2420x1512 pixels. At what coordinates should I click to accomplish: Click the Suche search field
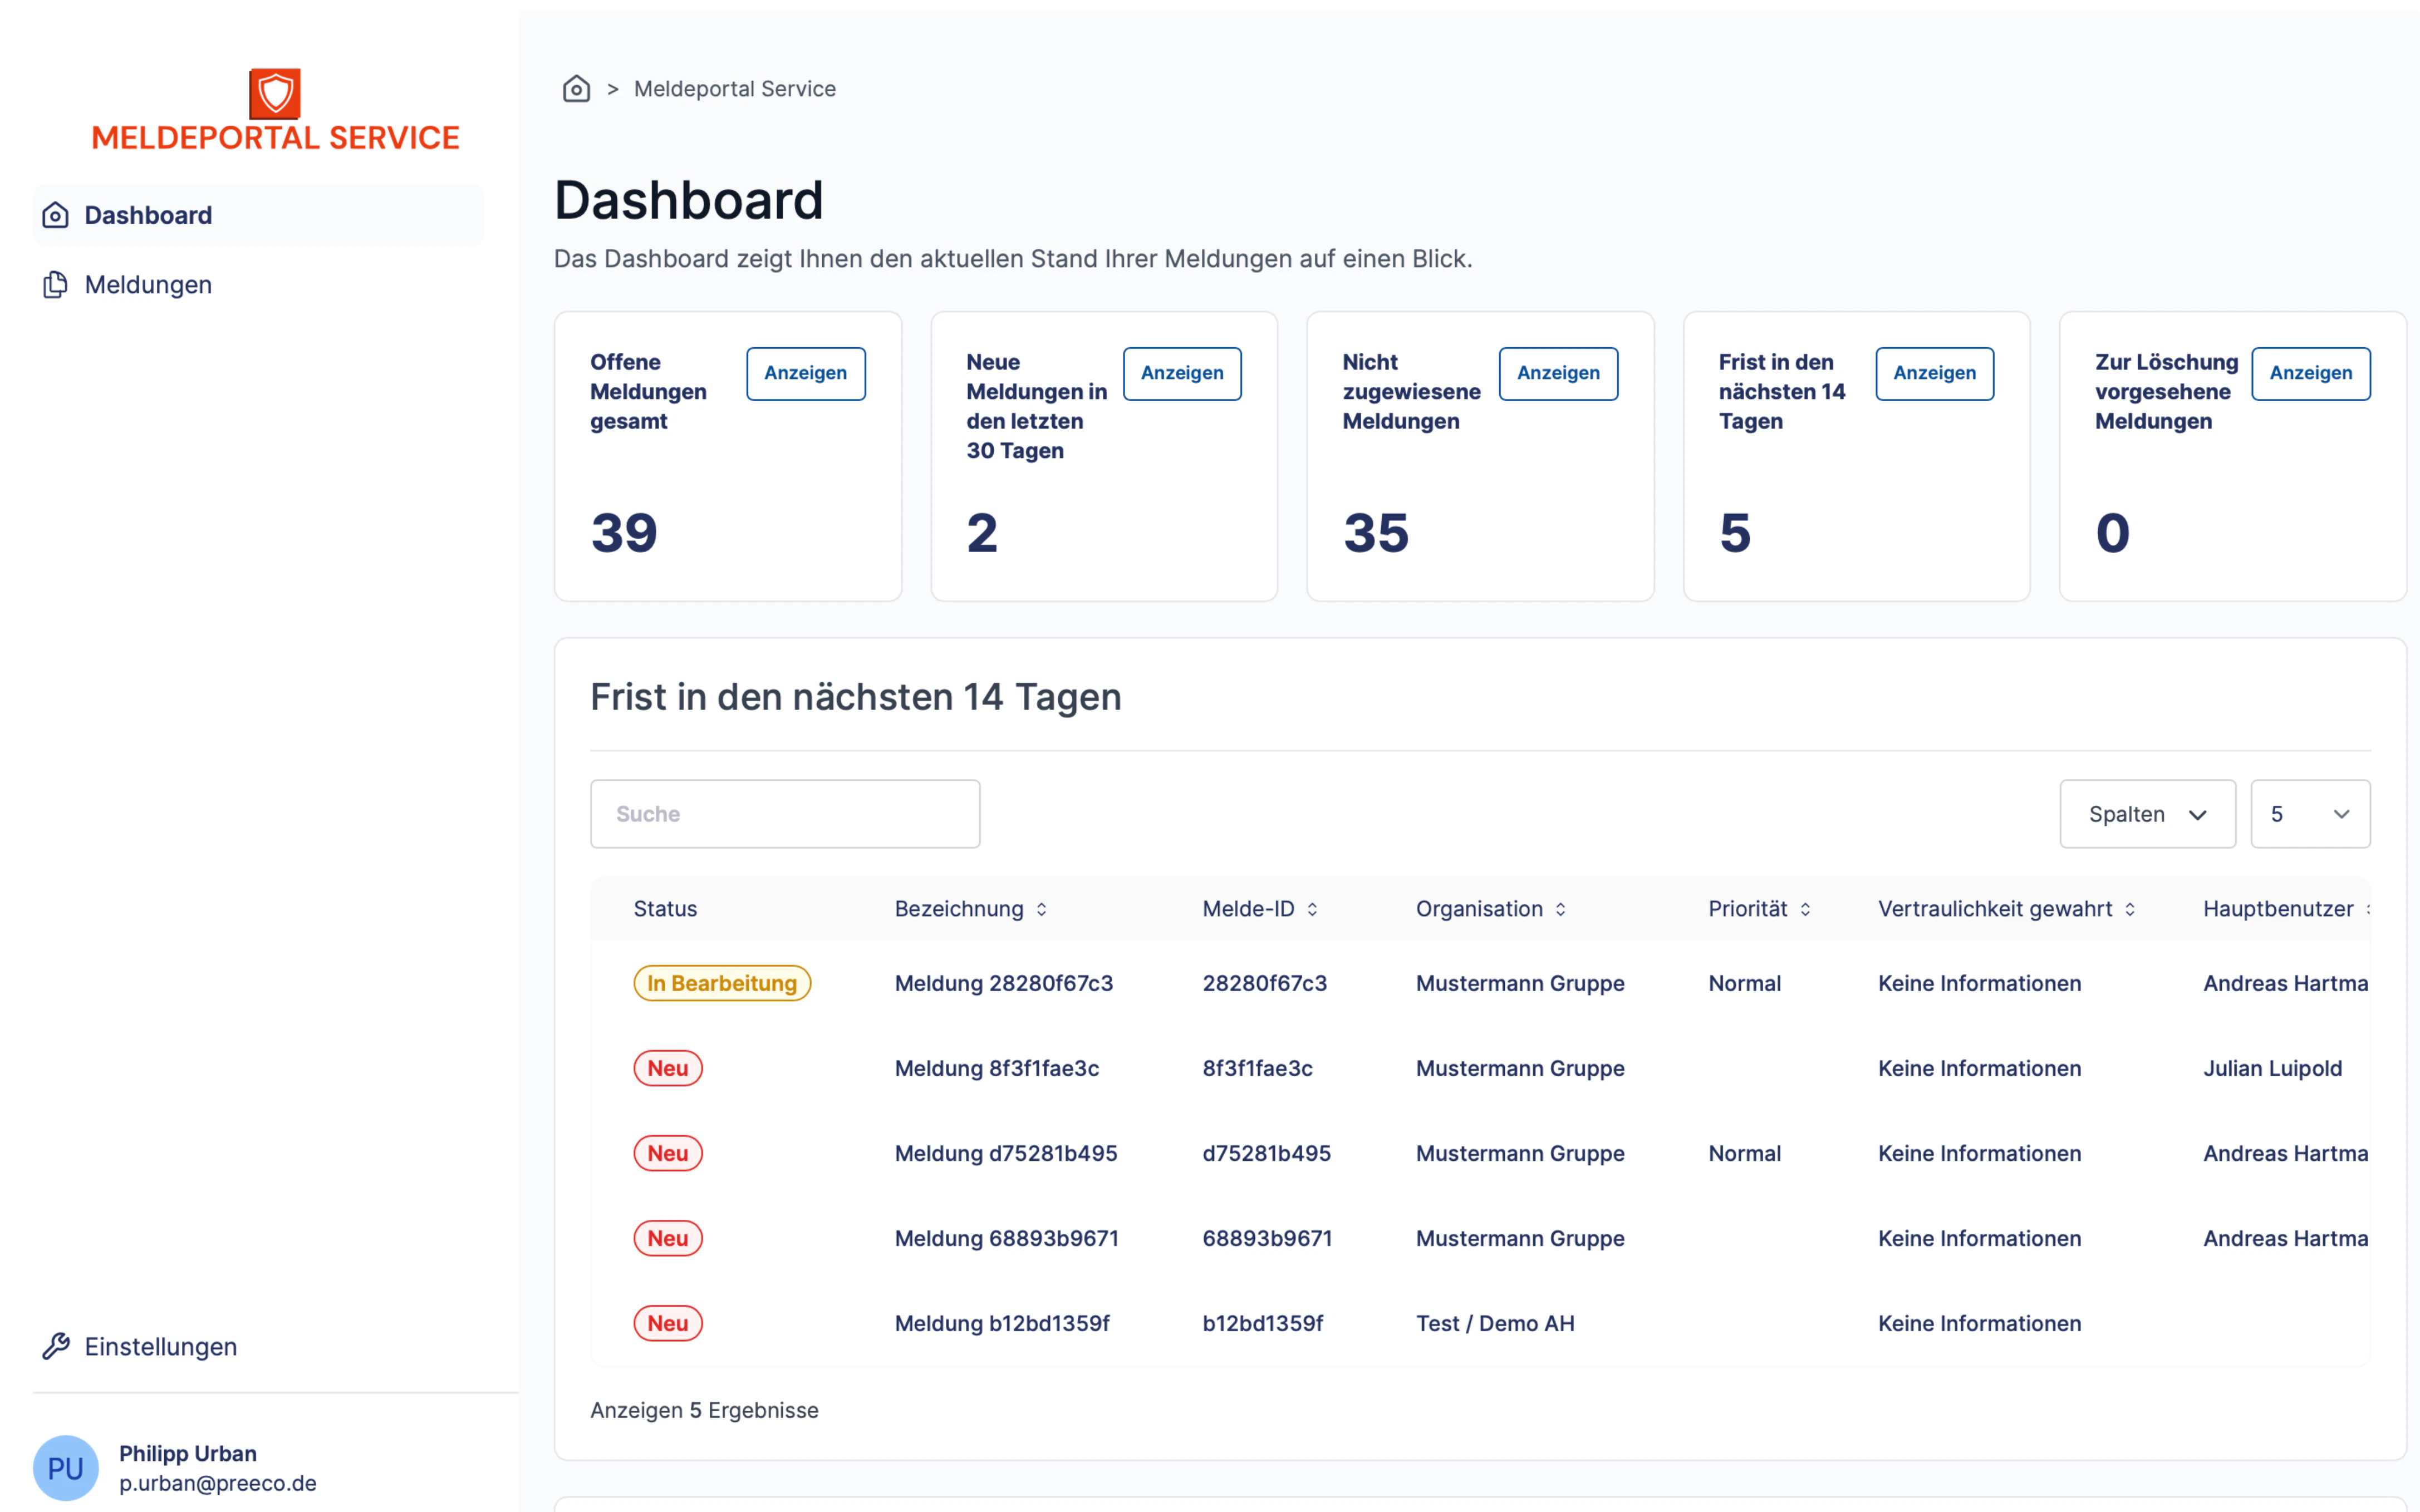[786, 814]
